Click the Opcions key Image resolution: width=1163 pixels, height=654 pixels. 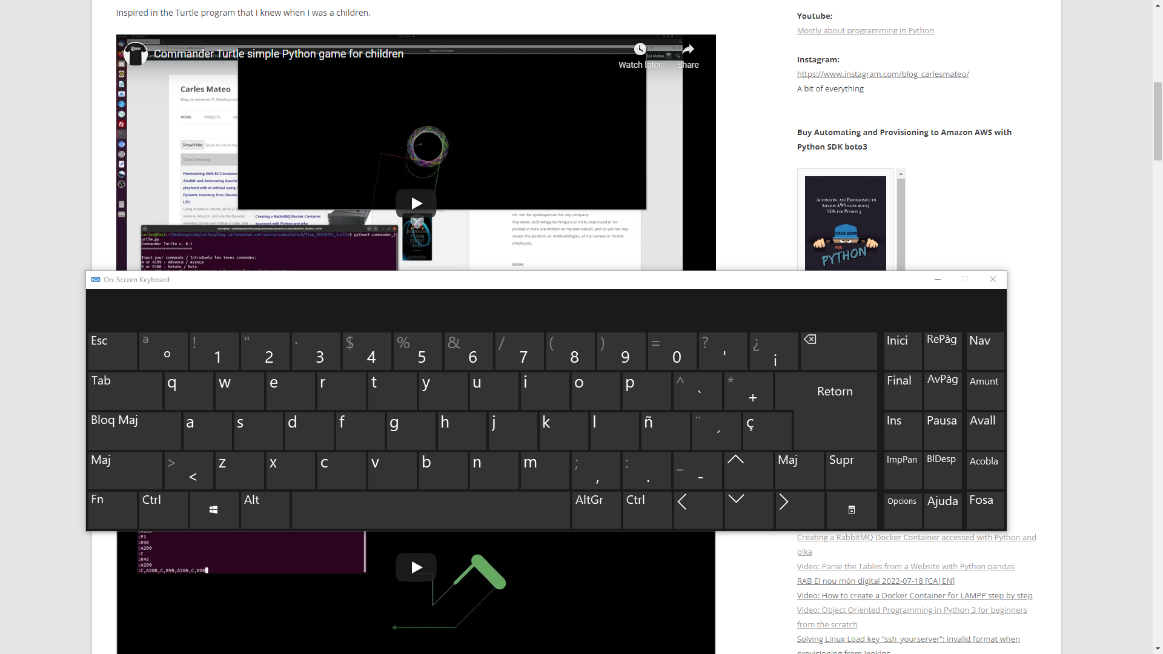(x=903, y=510)
